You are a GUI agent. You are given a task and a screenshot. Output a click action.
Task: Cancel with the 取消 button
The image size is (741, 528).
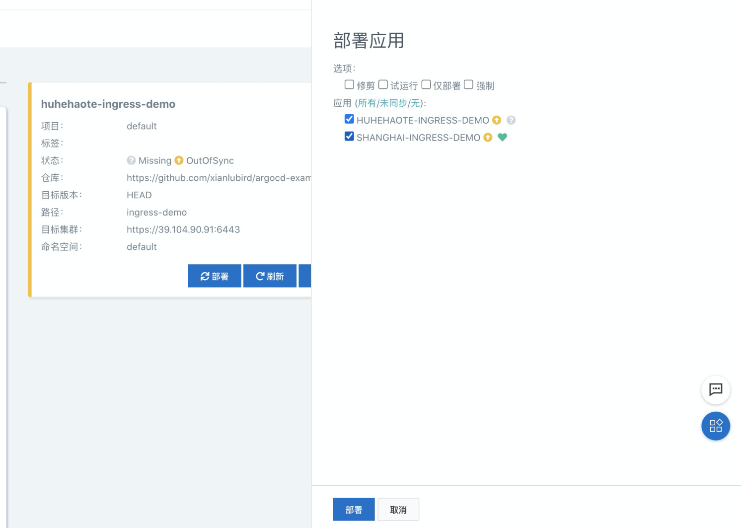click(x=398, y=510)
